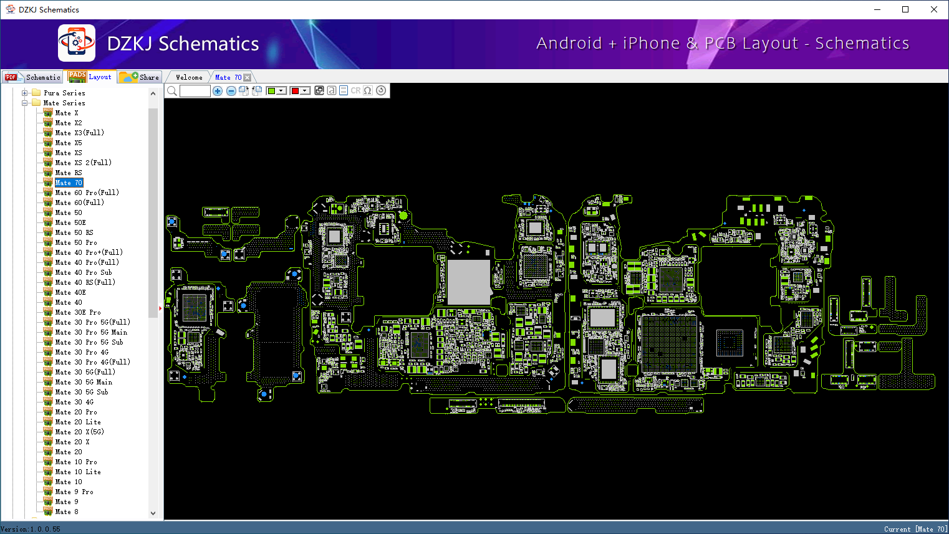Expand the Pura Series folder

point(25,93)
